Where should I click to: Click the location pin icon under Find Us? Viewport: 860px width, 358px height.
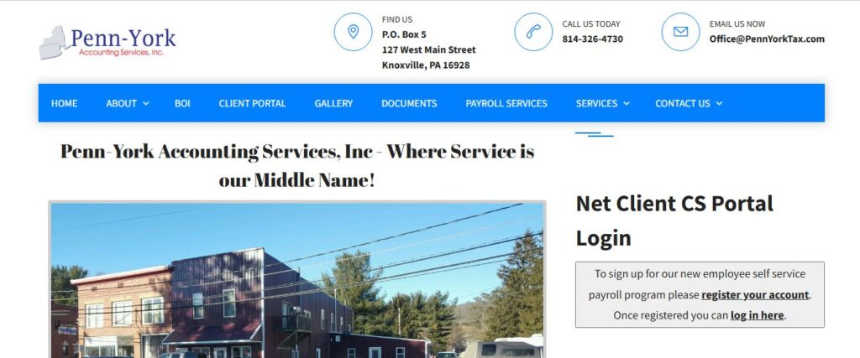[354, 32]
